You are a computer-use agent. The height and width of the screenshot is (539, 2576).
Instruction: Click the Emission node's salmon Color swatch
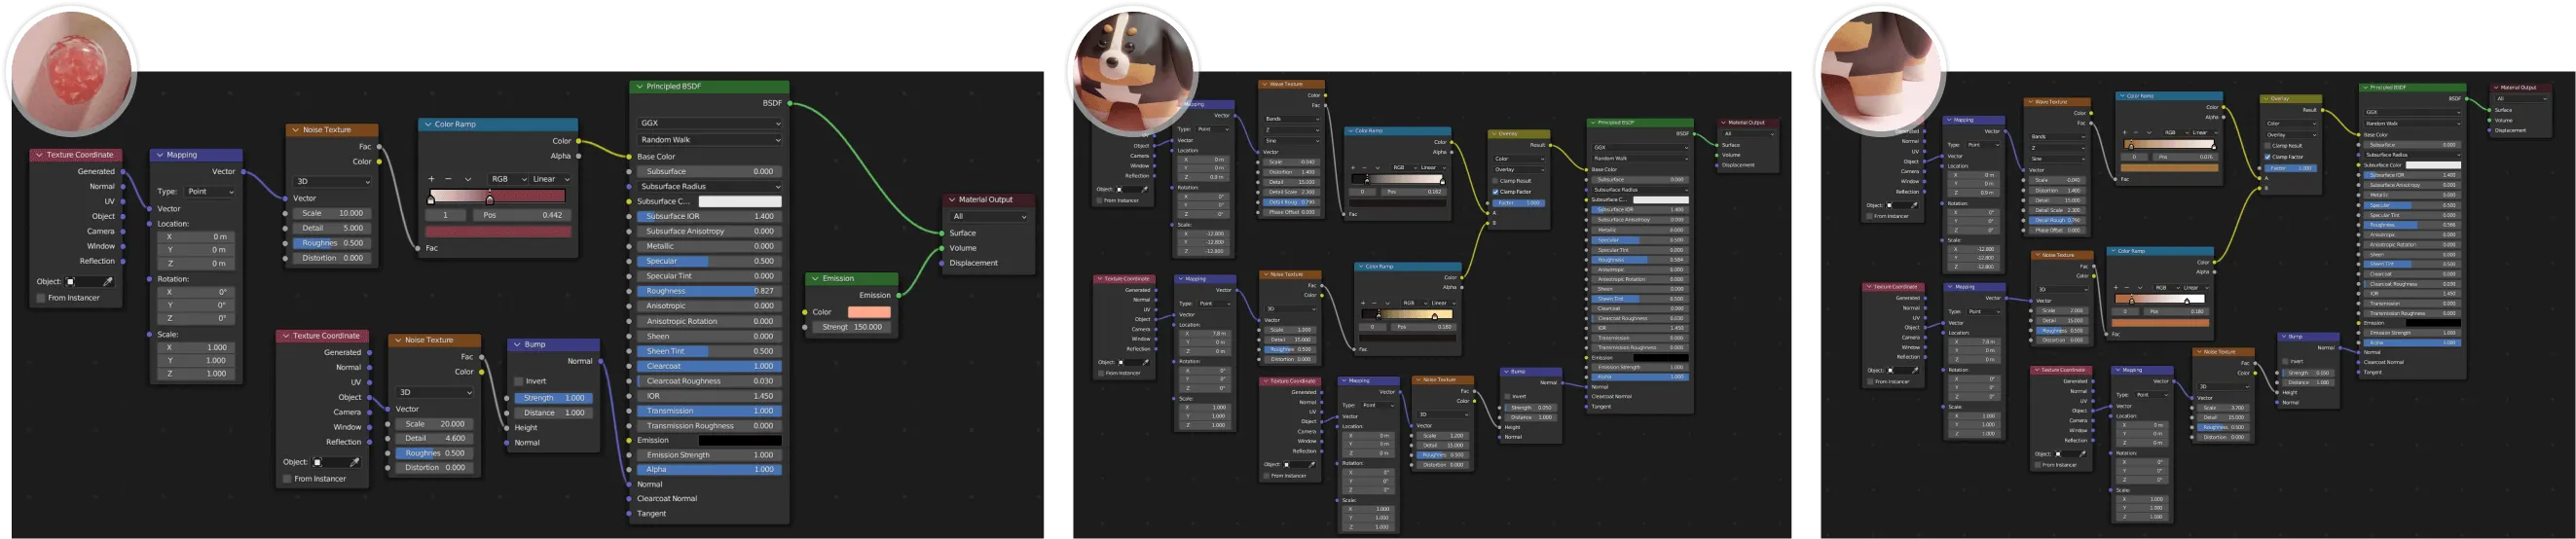point(868,312)
